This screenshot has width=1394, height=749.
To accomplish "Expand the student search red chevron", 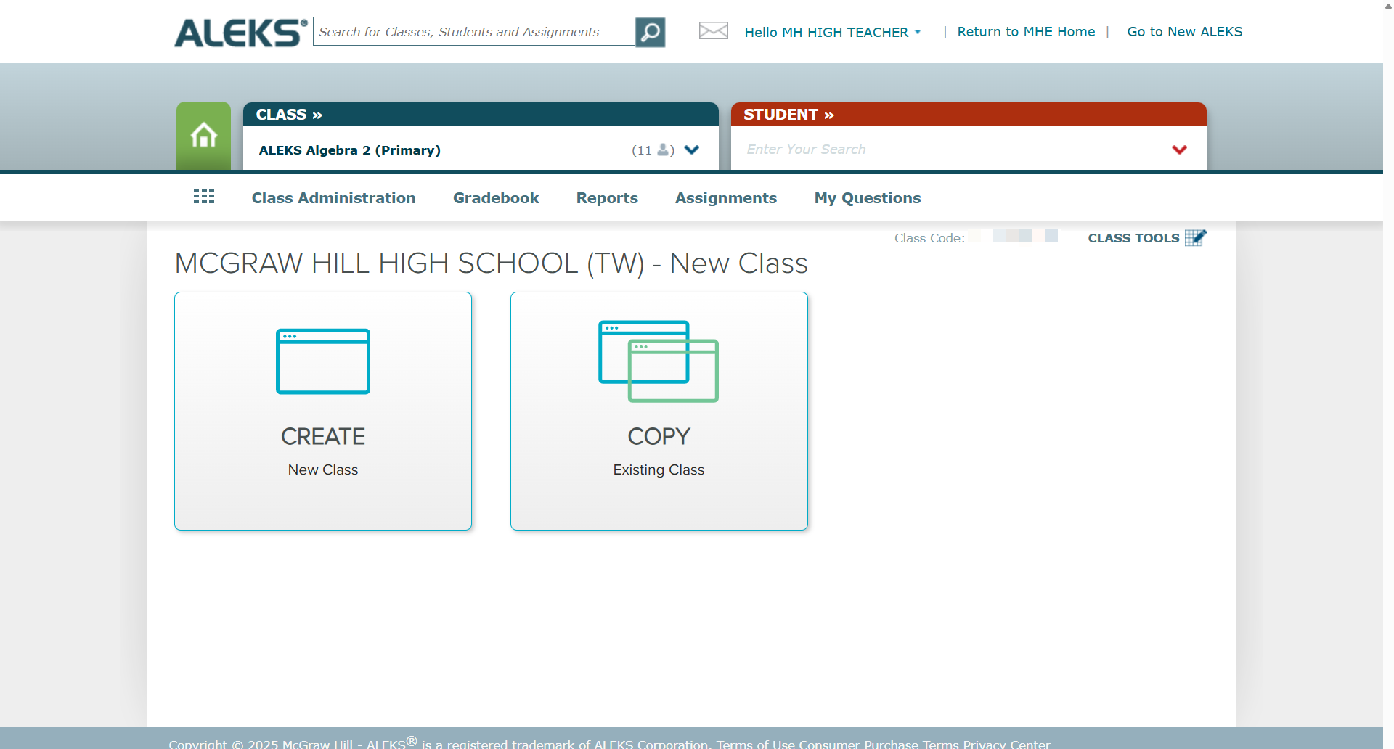I will 1180,150.
